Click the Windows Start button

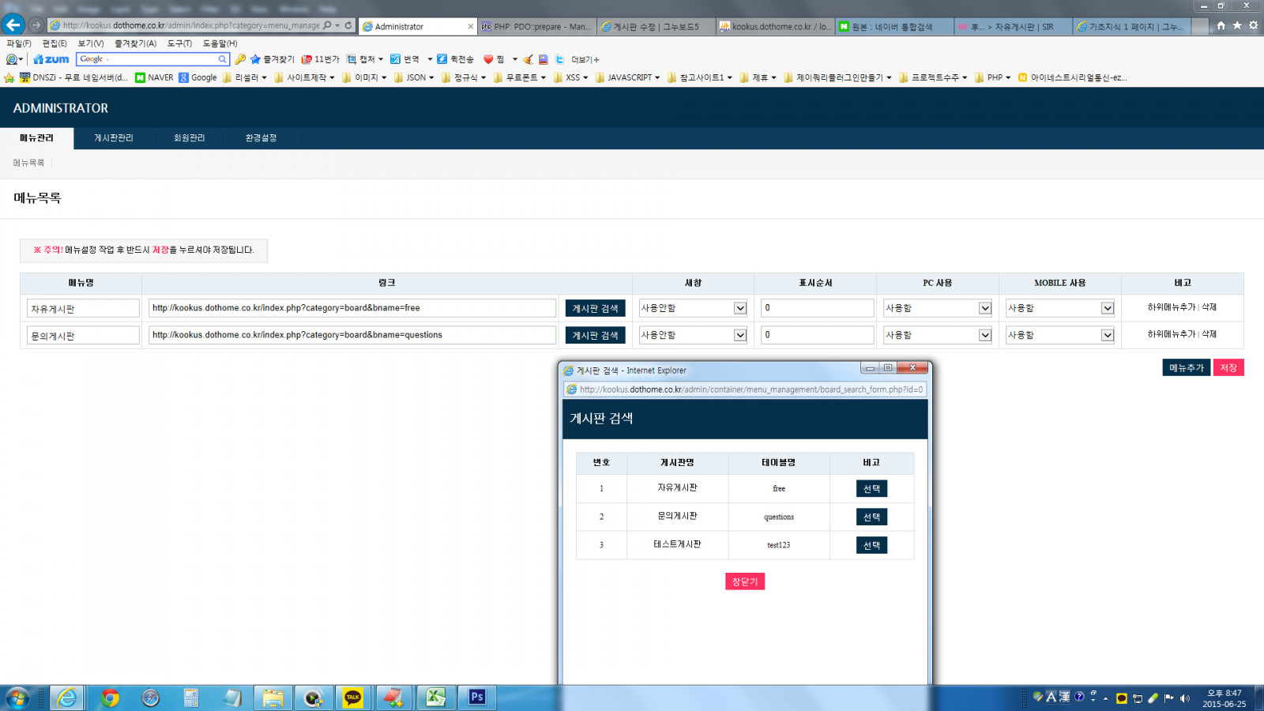[x=17, y=698]
